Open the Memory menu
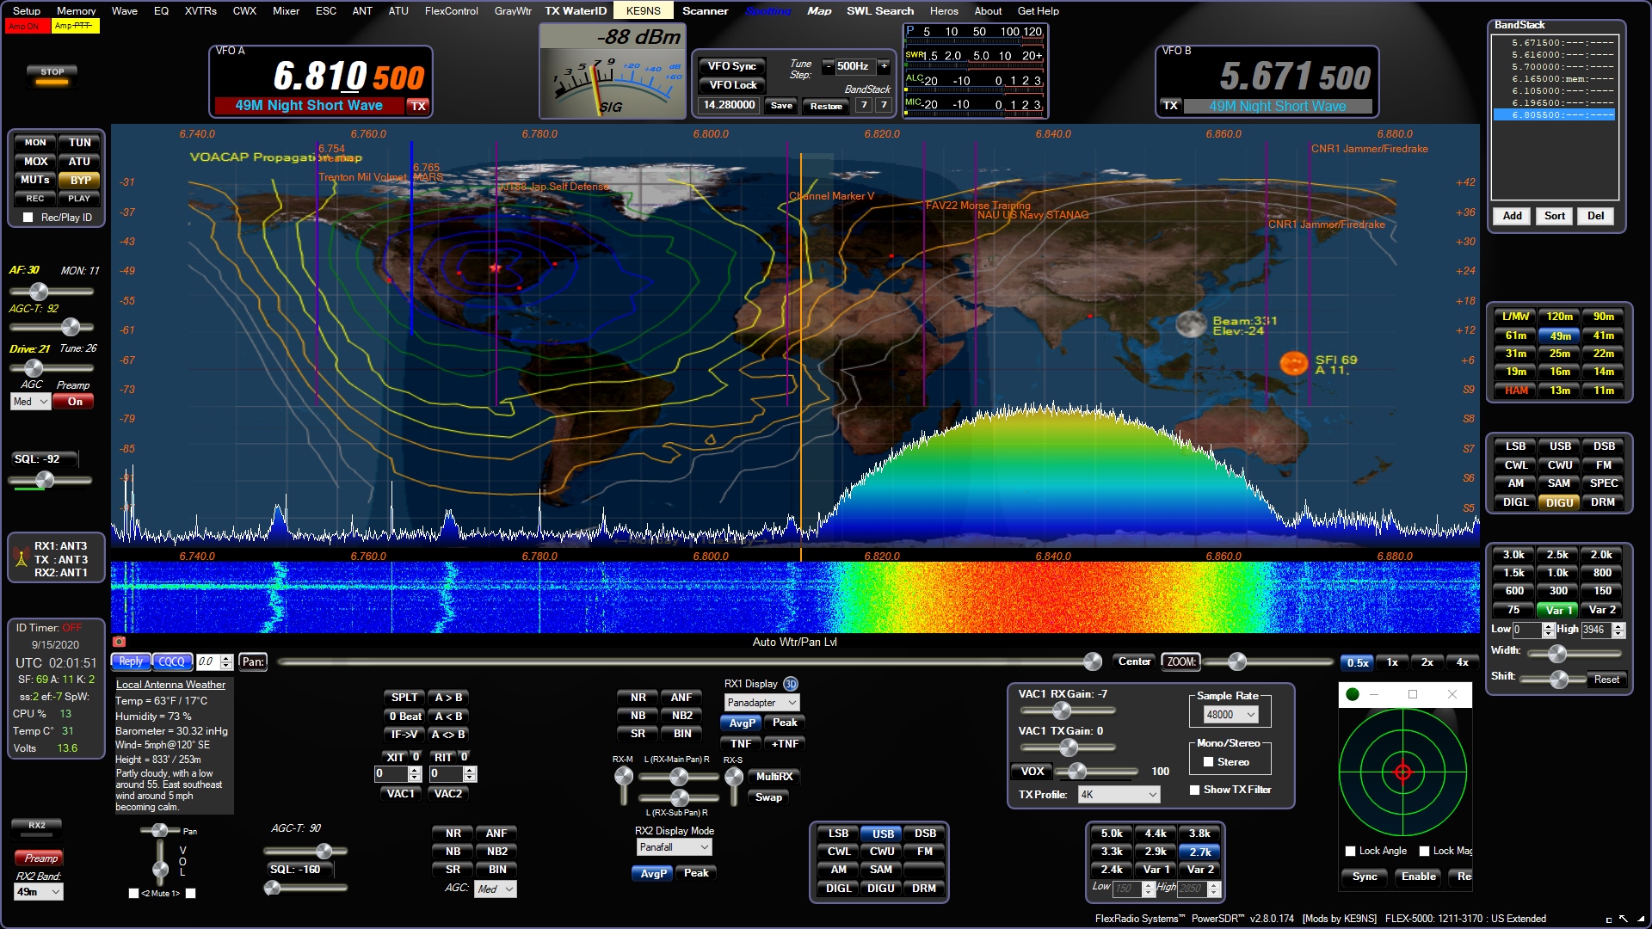Screen dimensions: 1652x929 (77, 11)
